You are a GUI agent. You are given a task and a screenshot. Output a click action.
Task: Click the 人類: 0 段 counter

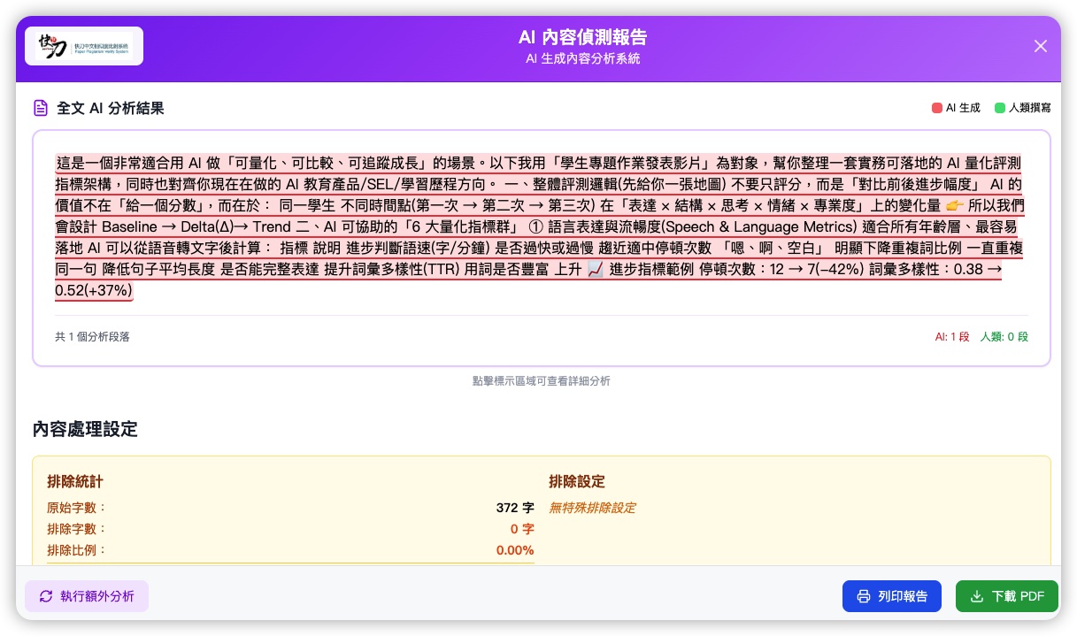point(1004,337)
